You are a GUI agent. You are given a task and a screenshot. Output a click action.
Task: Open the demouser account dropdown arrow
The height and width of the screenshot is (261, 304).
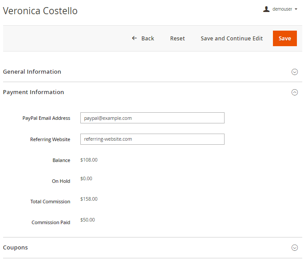pyautogui.click(x=296, y=9)
